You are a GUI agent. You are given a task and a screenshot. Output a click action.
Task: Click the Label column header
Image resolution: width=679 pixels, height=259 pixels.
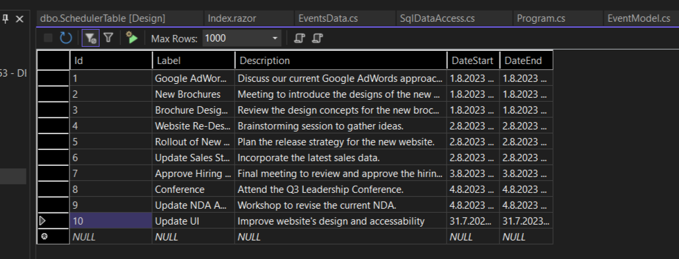(x=194, y=60)
